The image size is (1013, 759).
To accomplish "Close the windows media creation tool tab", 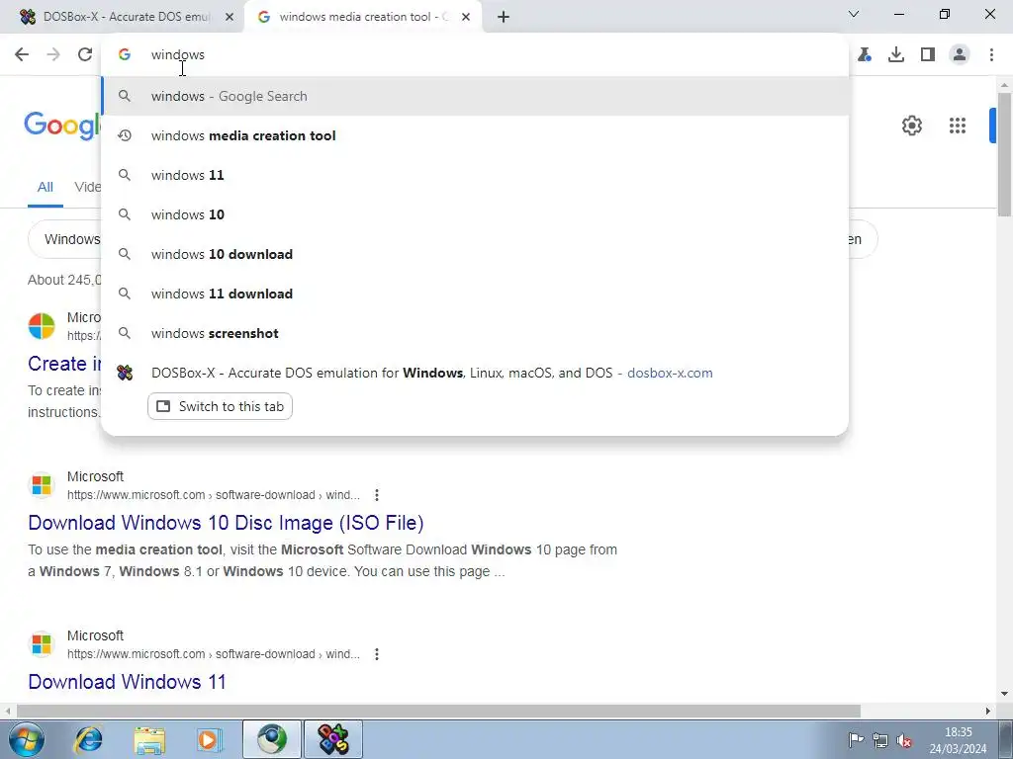I will [466, 17].
